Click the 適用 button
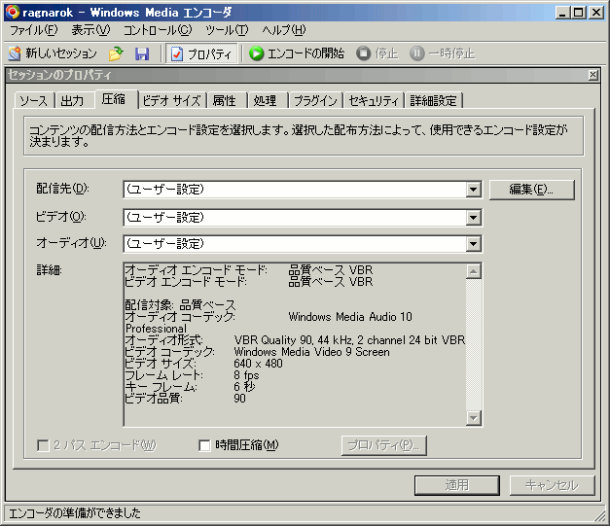 (x=457, y=485)
